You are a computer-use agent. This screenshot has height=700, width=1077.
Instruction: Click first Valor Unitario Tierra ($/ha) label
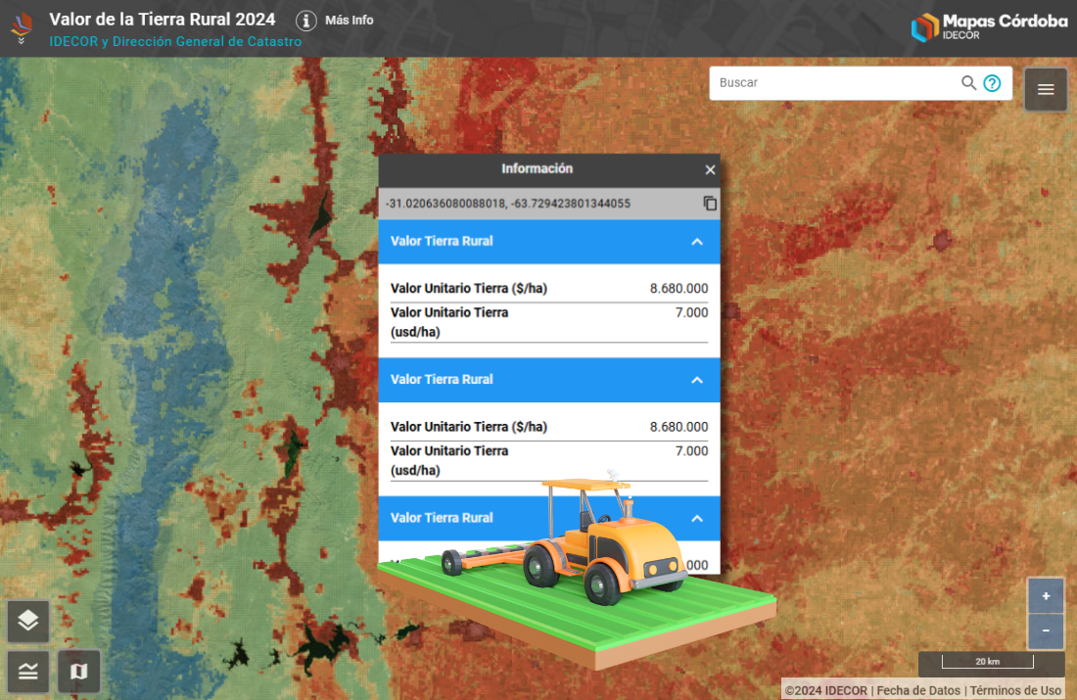click(x=468, y=289)
